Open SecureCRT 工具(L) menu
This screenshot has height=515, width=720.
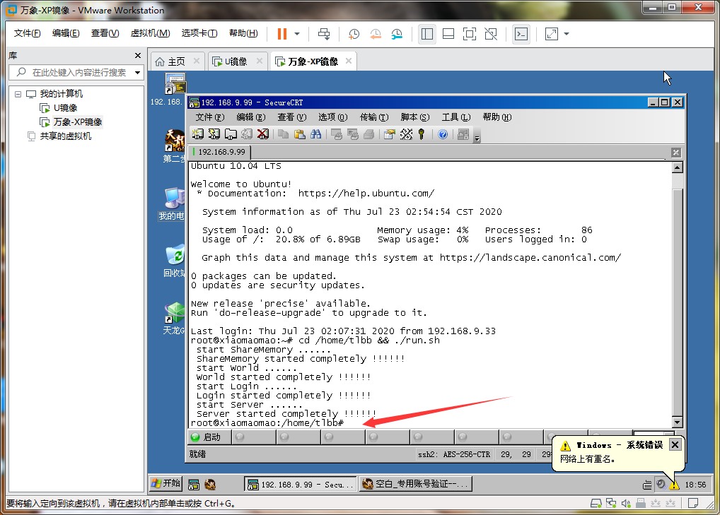tap(456, 117)
